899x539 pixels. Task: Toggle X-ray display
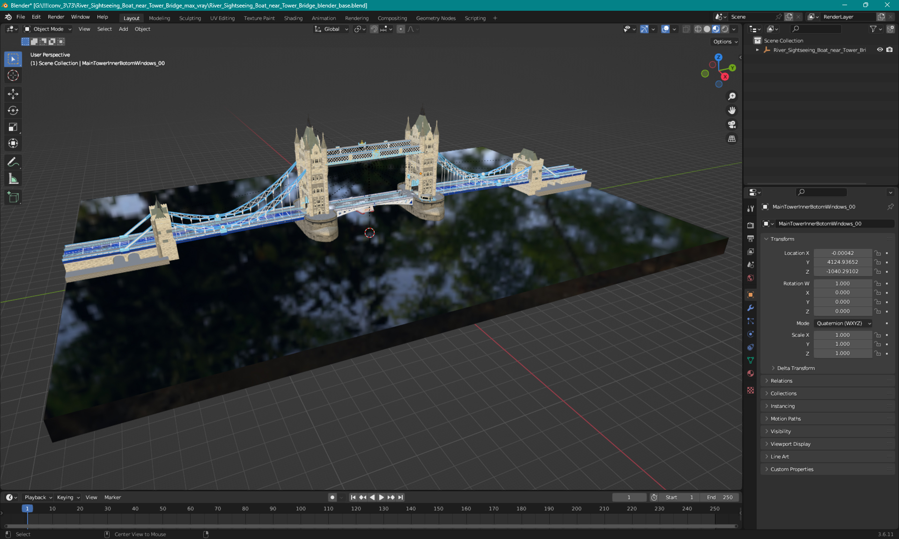pos(686,29)
